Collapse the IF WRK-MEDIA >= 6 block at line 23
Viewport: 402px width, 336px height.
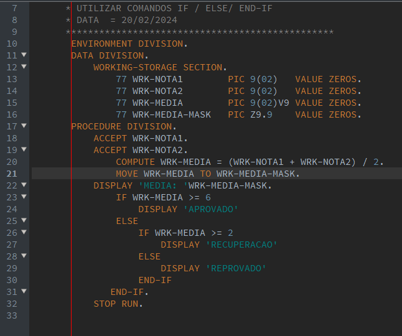[x=24, y=197]
